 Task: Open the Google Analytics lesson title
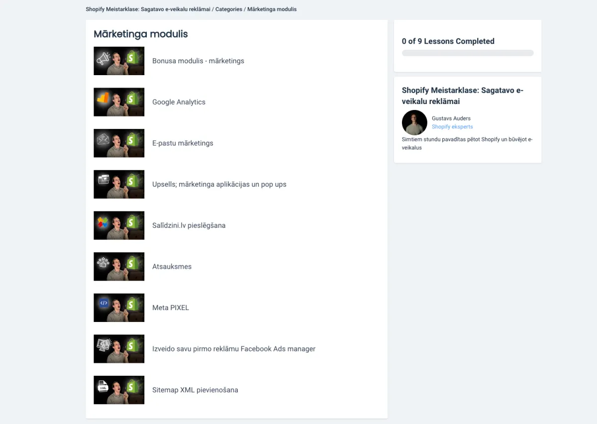[179, 102]
